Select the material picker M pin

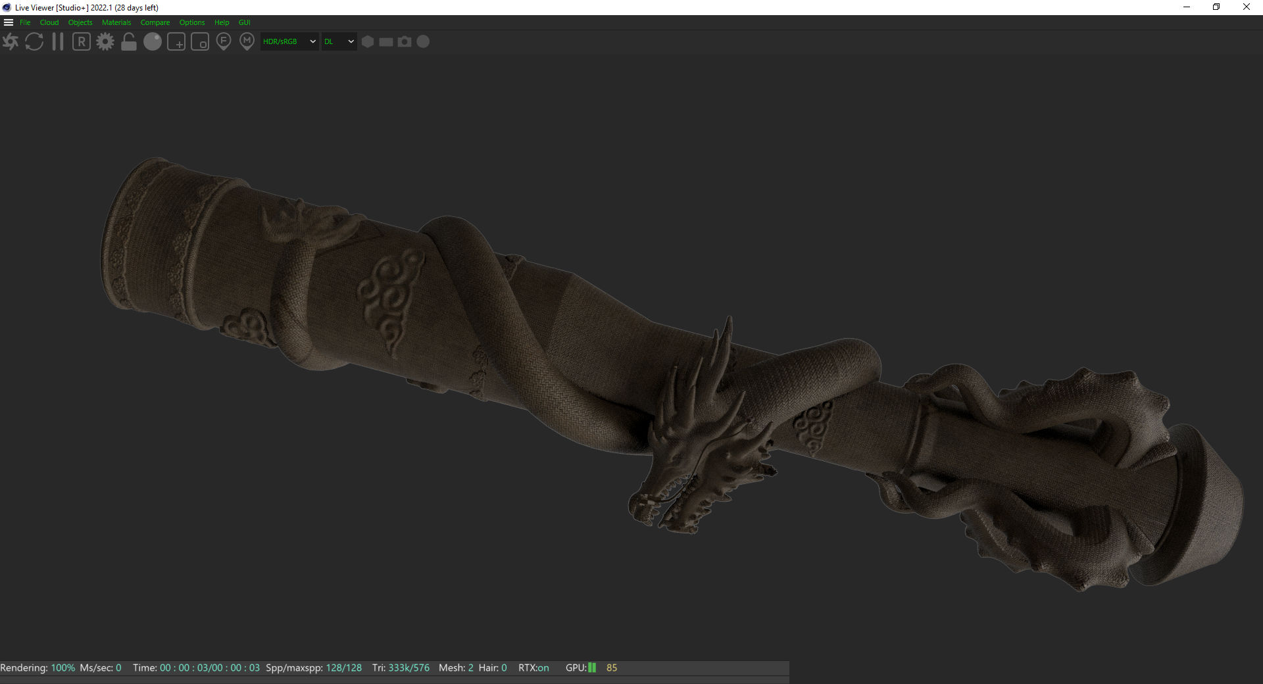pyautogui.click(x=247, y=42)
